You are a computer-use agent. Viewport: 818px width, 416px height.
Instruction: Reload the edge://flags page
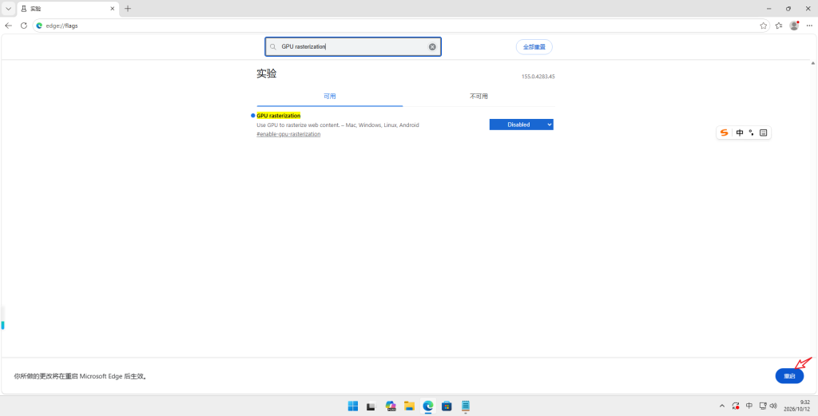click(23, 26)
